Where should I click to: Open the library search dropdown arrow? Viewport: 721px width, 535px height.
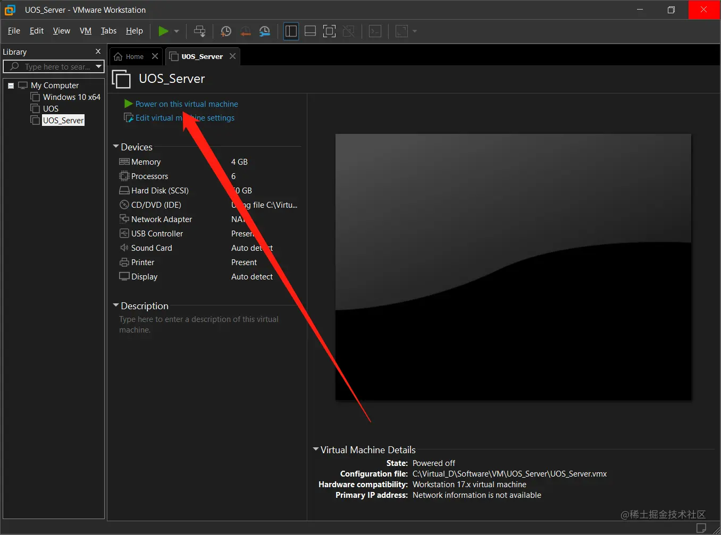click(98, 66)
